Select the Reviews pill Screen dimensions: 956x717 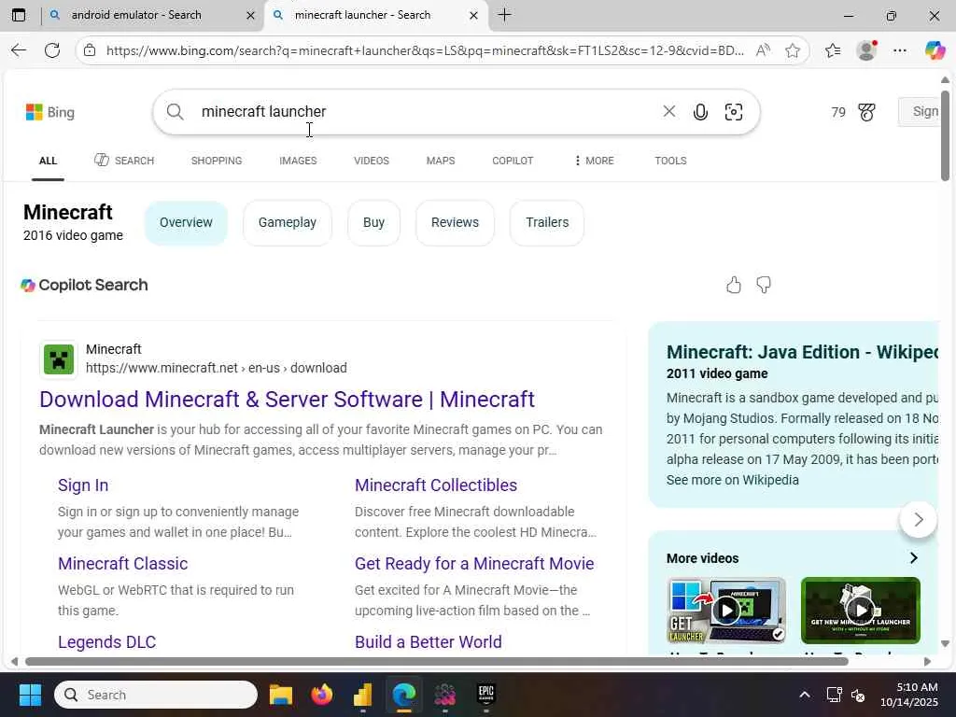455,222
